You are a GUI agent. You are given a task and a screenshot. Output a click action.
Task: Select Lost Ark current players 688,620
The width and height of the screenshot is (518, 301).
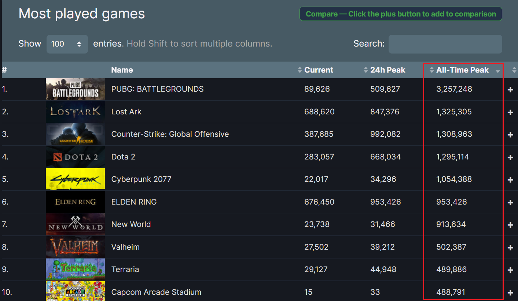319,112
